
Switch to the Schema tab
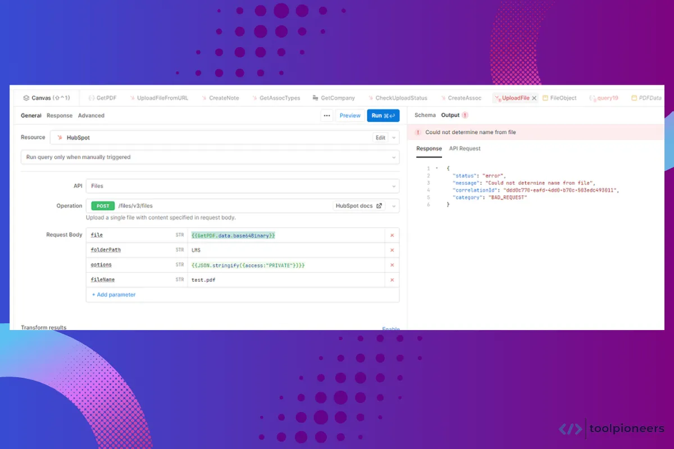point(425,115)
